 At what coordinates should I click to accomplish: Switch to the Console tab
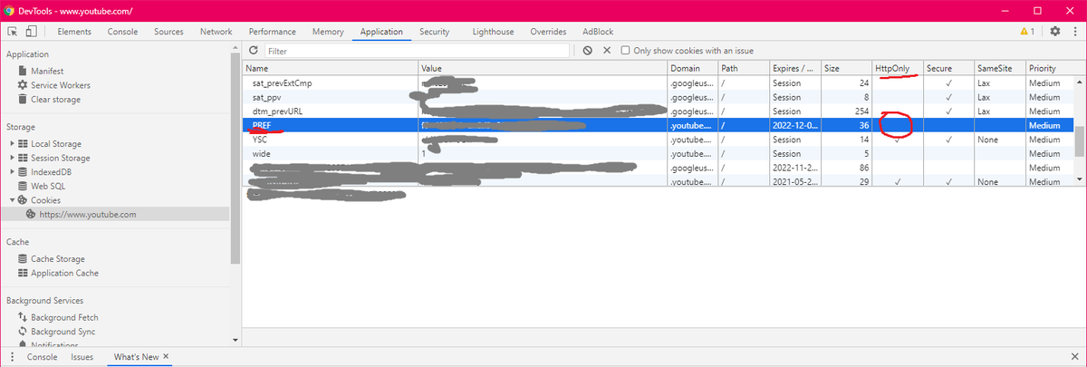click(x=122, y=32)
